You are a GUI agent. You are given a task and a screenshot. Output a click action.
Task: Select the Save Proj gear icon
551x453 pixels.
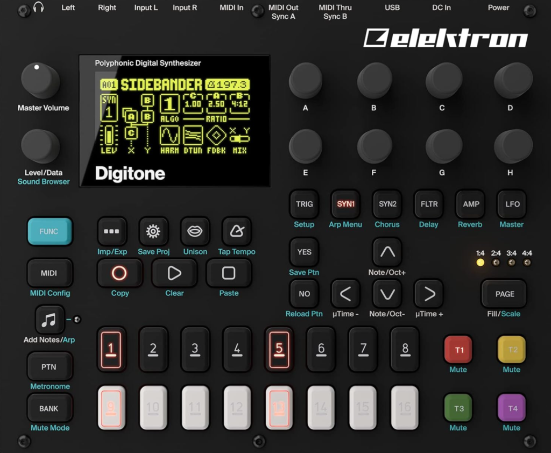point(153,231)
